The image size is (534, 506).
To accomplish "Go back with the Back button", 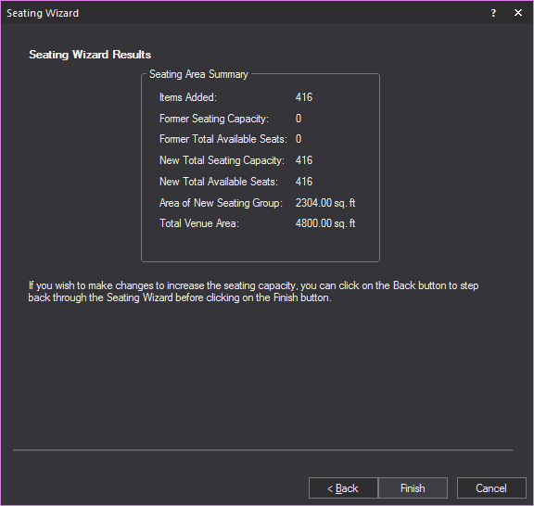I will (x=343, y=488).
